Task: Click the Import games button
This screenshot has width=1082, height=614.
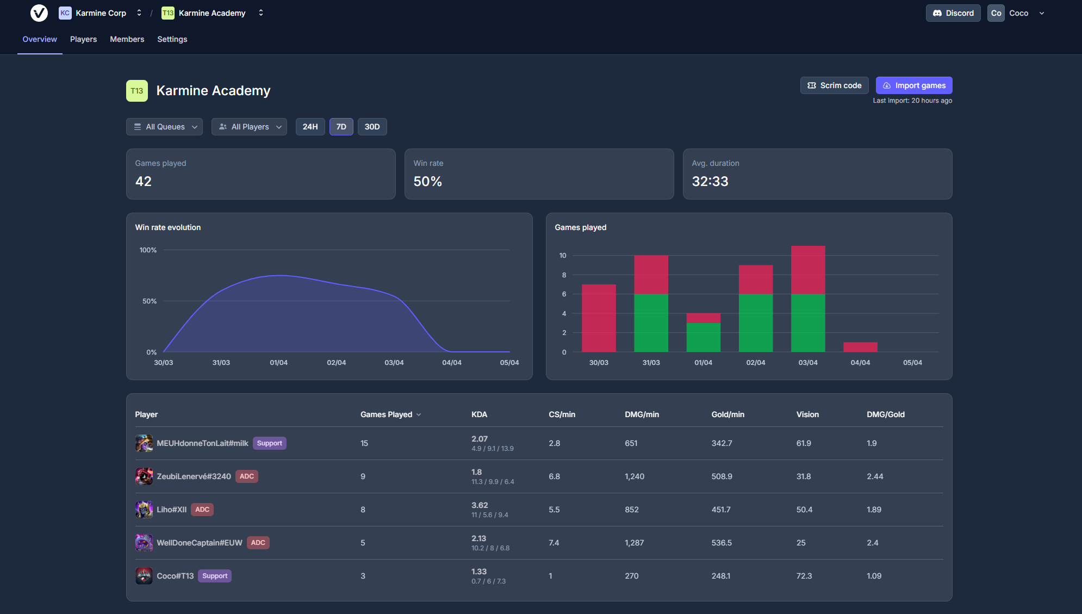Action: (x=914, y=85)
